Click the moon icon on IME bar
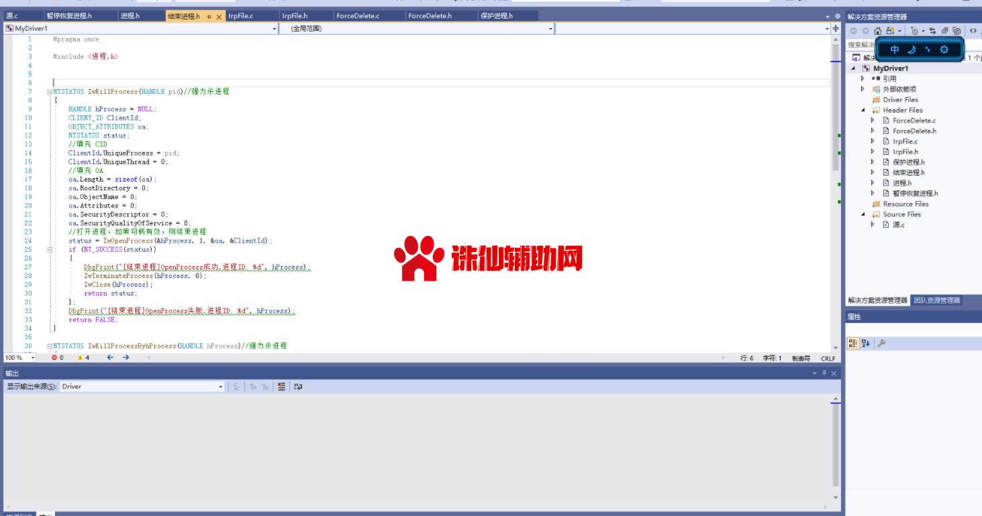Viewport: 982px width, 516px height. pos(912,49)
